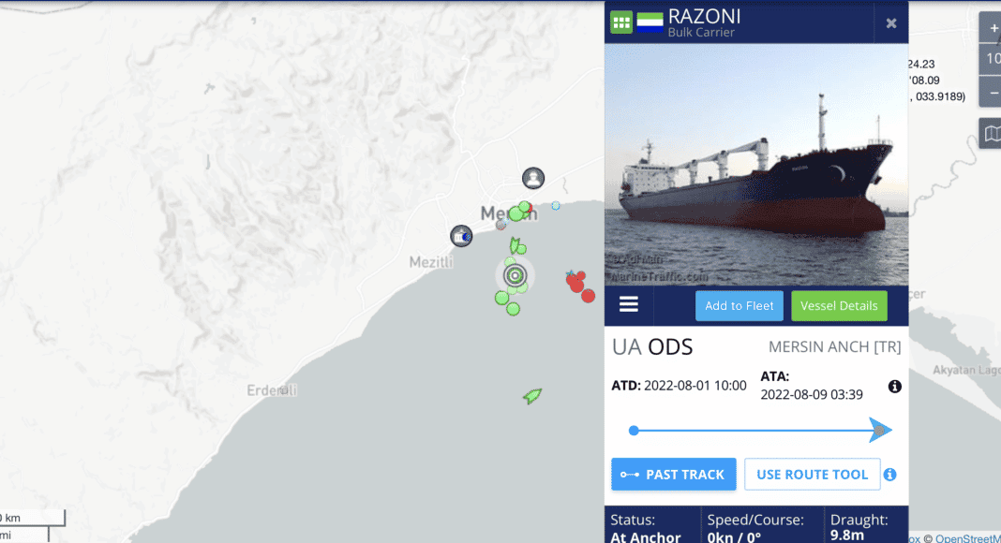Image resolution: width=1001 pixels, height=543 pixels.
Task: Click the Use Route Tool button
Action: pyautogui.click(x=812, y=474)
